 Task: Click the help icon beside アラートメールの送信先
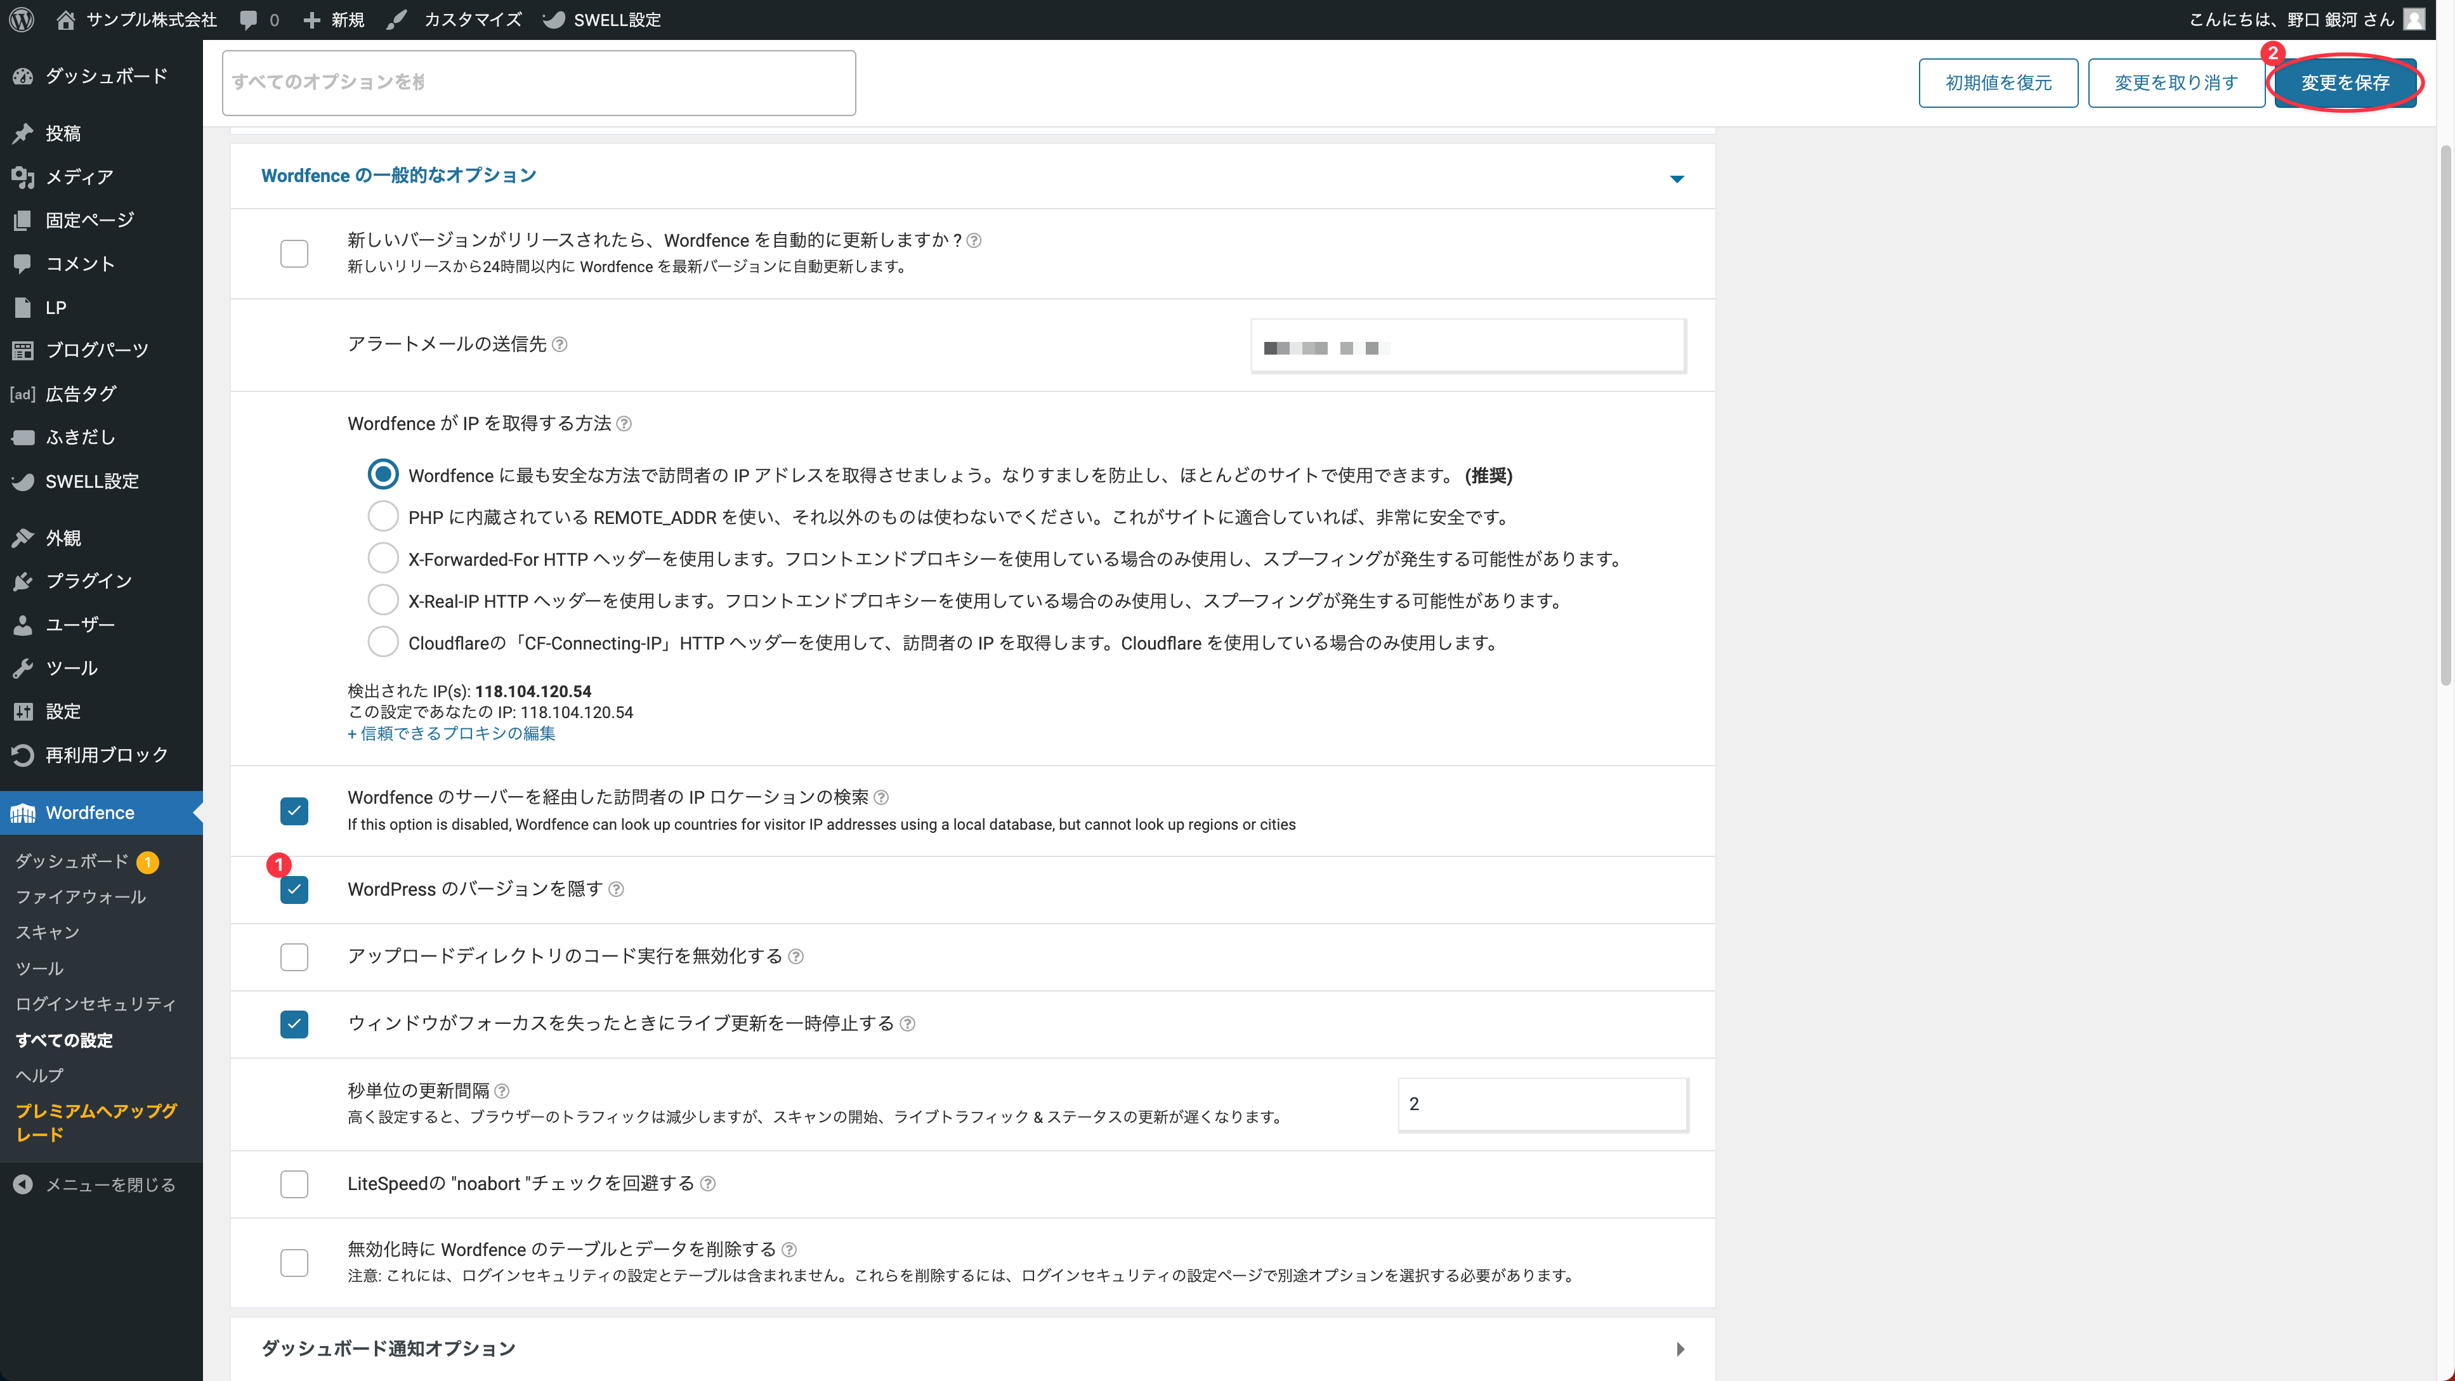pyautogui.click(x=560, y=345)
